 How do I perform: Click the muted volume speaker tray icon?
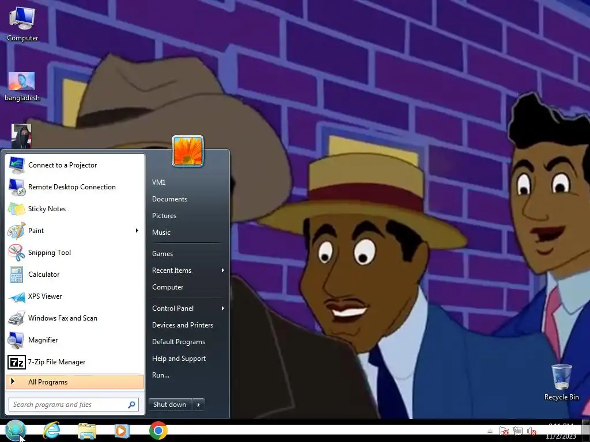(531, 431)
